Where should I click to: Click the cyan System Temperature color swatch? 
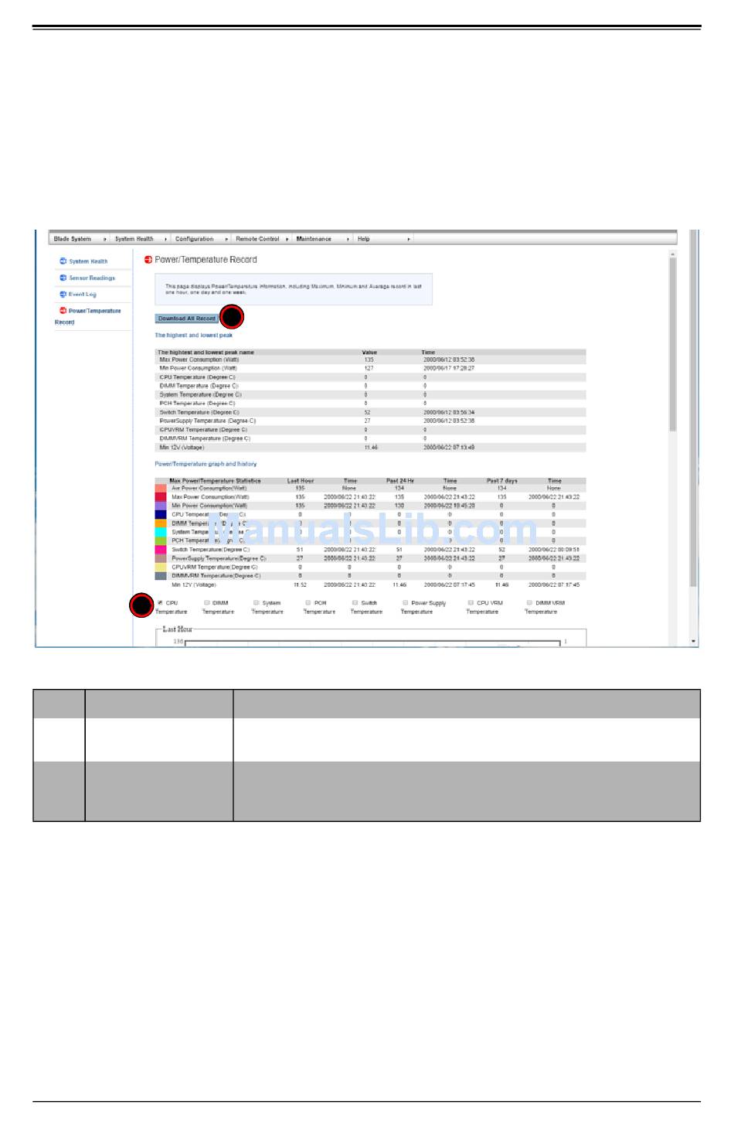161,532
